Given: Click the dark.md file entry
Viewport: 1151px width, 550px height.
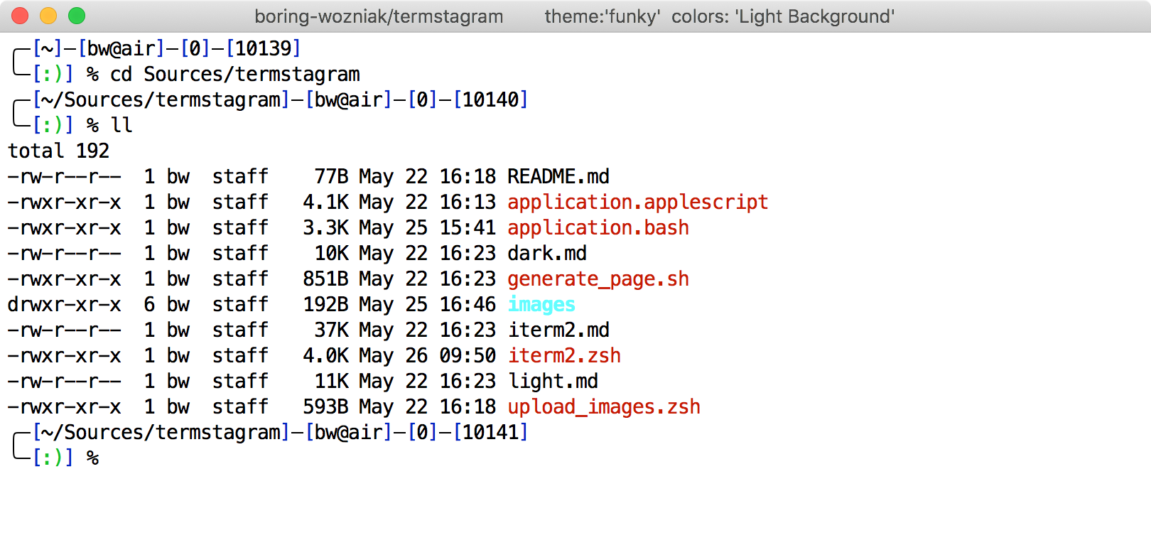Looking at the screenshot, I should [x=546, y=253].
